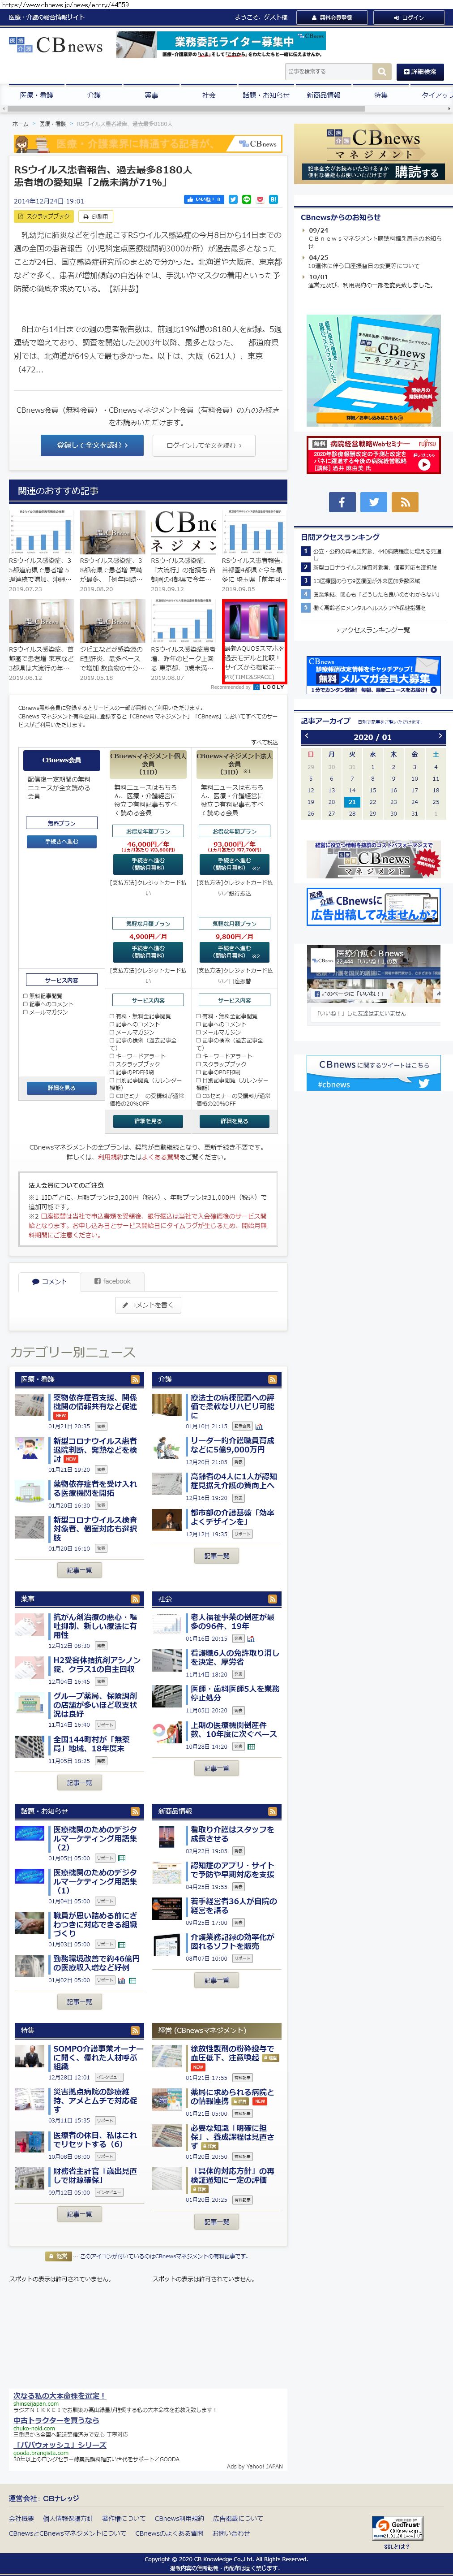Image resolution: width=453 pixels, height=2576 pixels.
Task: Go to previous month in calendar
Action: [x=306, y=736]
